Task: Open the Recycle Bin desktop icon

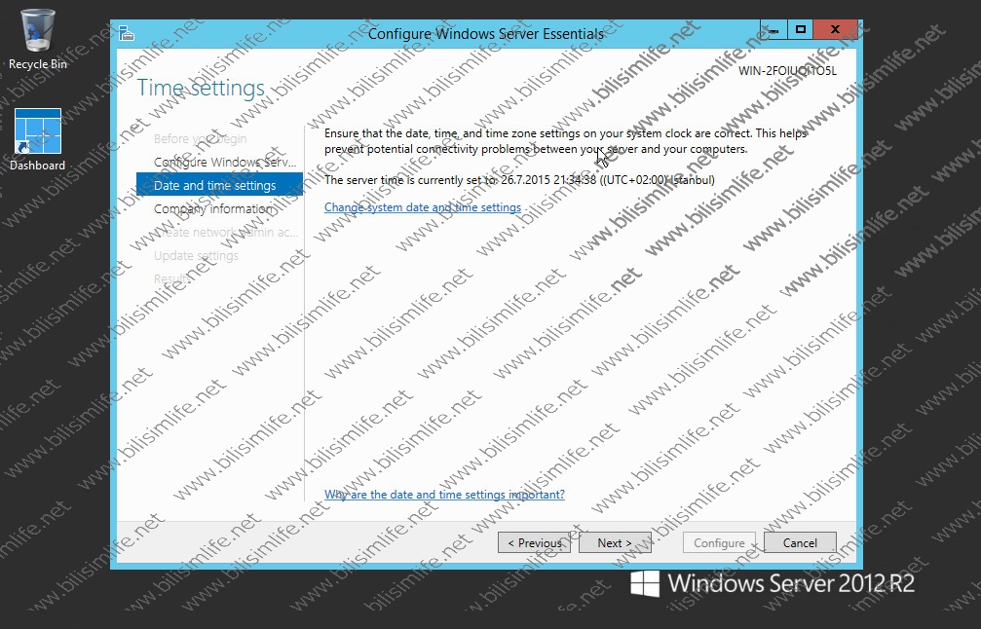Action: (38, 39)
